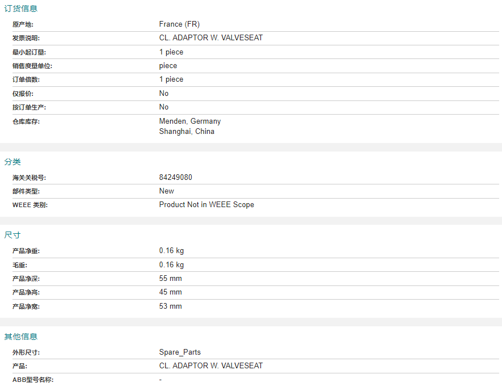502x391 pixels.
Task: Click the Spare_Parts value
Action: click(180, 352)
